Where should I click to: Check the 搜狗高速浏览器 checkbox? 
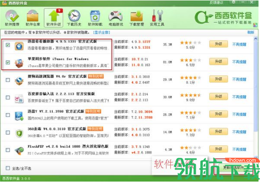(x=8, y=80)
